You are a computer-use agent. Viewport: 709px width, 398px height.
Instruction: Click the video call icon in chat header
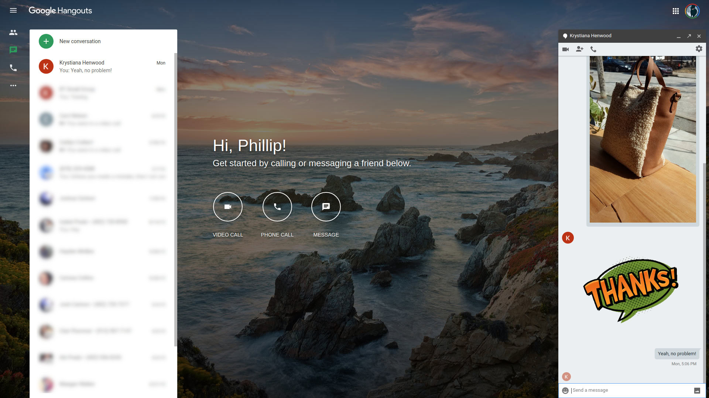566,49
